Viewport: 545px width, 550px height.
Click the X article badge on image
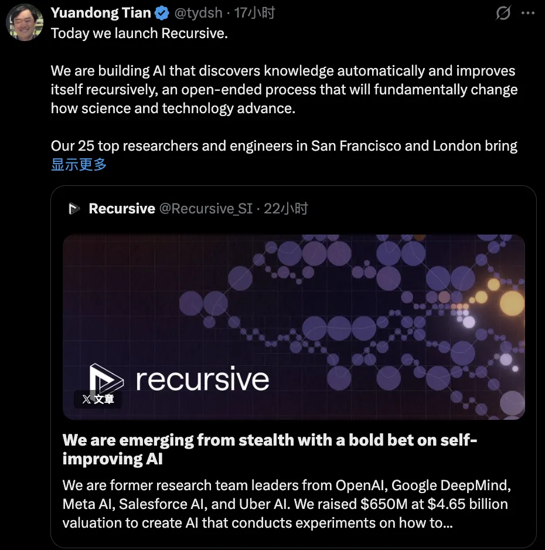point(98,399)
